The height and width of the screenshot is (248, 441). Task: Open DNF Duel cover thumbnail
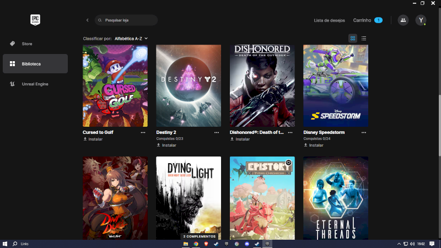click(x=115, y=198)
